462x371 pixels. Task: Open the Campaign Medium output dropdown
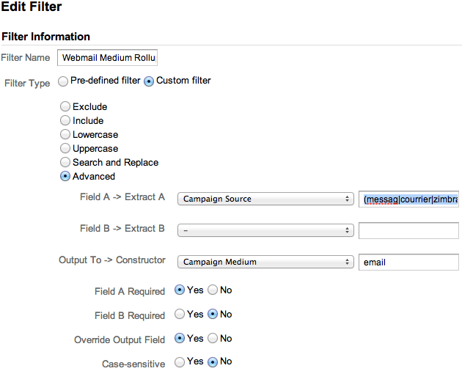pyautogui.click(x=265, y=262)
